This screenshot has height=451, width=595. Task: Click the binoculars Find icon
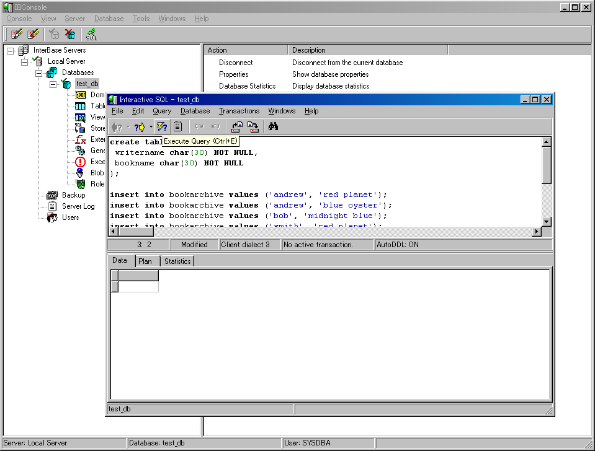coord(273,127)
